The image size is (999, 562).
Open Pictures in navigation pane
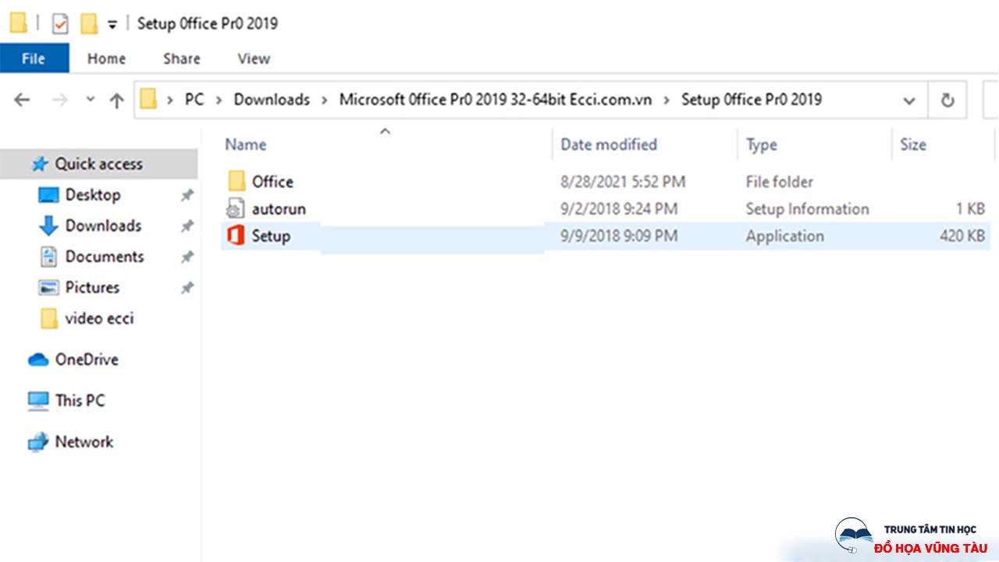92,287
